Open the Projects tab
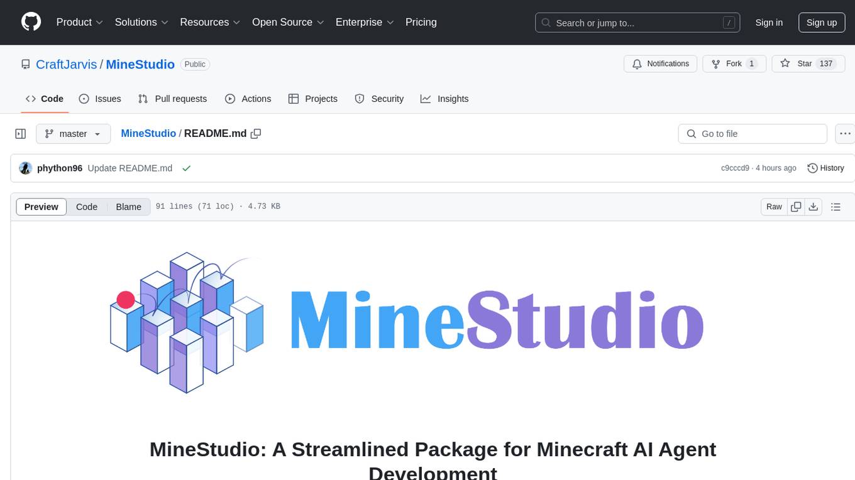This screenshot has width=855, height=480. [313, 99]
